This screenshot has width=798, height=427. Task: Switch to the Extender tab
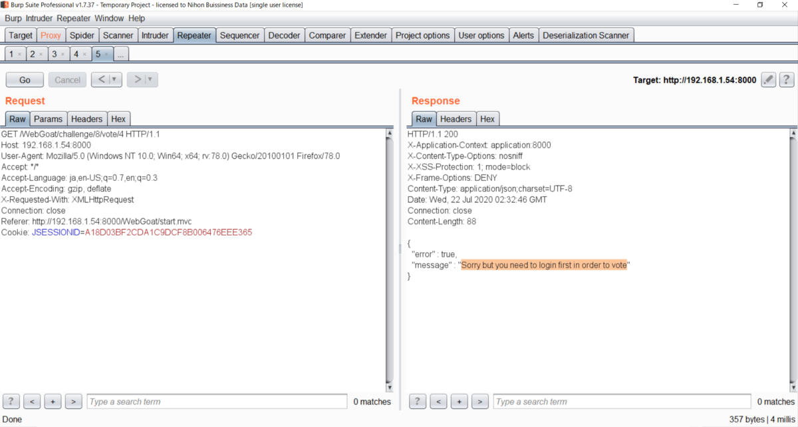click(x=370, y=35)
